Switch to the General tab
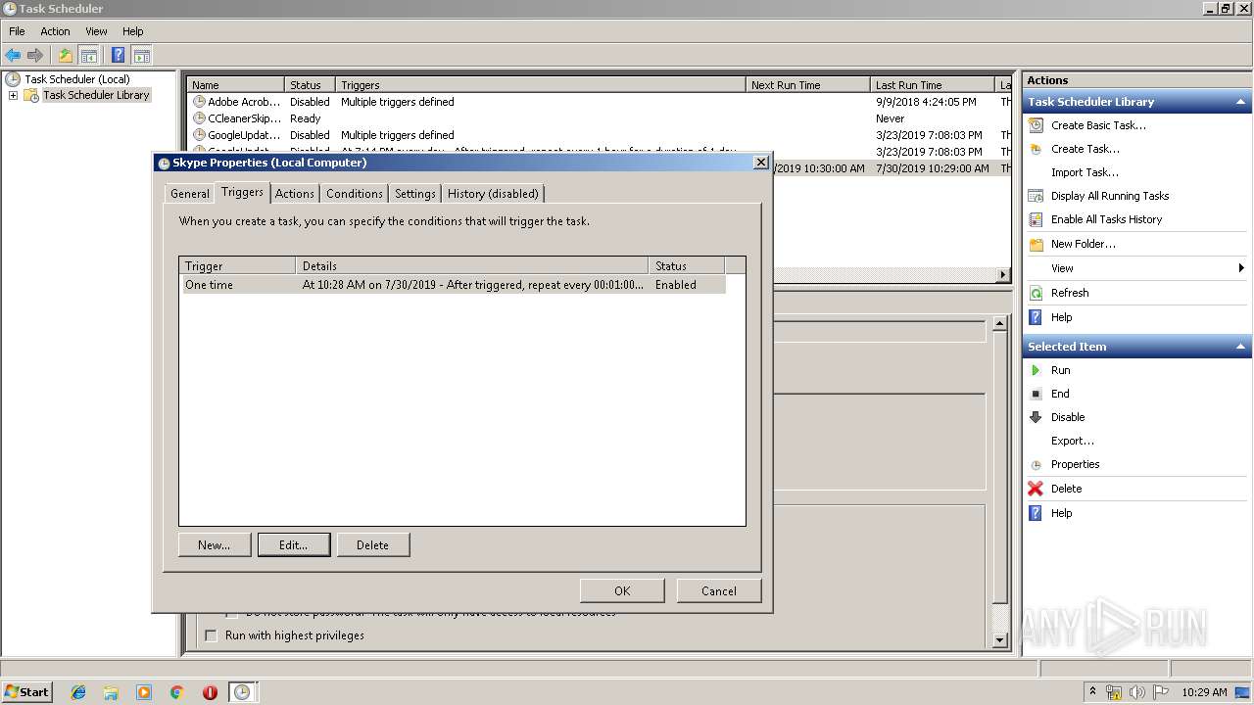 click(x=190, y=194)
